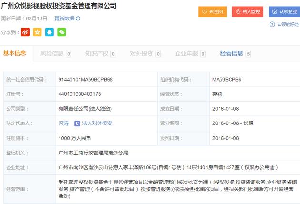300x204 pixels.
Task: Share to QQ Zone star icon
Action: tap(38, 32)
